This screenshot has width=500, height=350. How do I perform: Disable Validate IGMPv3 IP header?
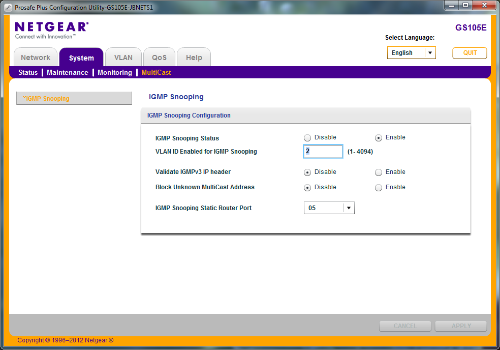[307, 172]
